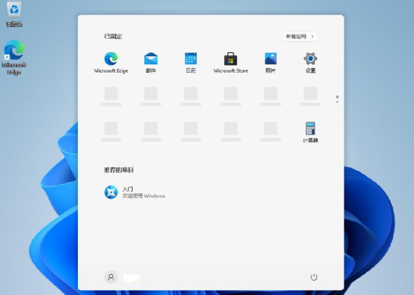The image size is (414, 295).
Task: Open All apps (所有应用) button
Action: click(300, 36)
